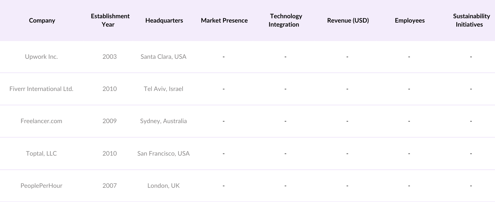Select the PeoplePerHour company cell
The height and width of the screenshot is (202, 495).
(41, 186)
